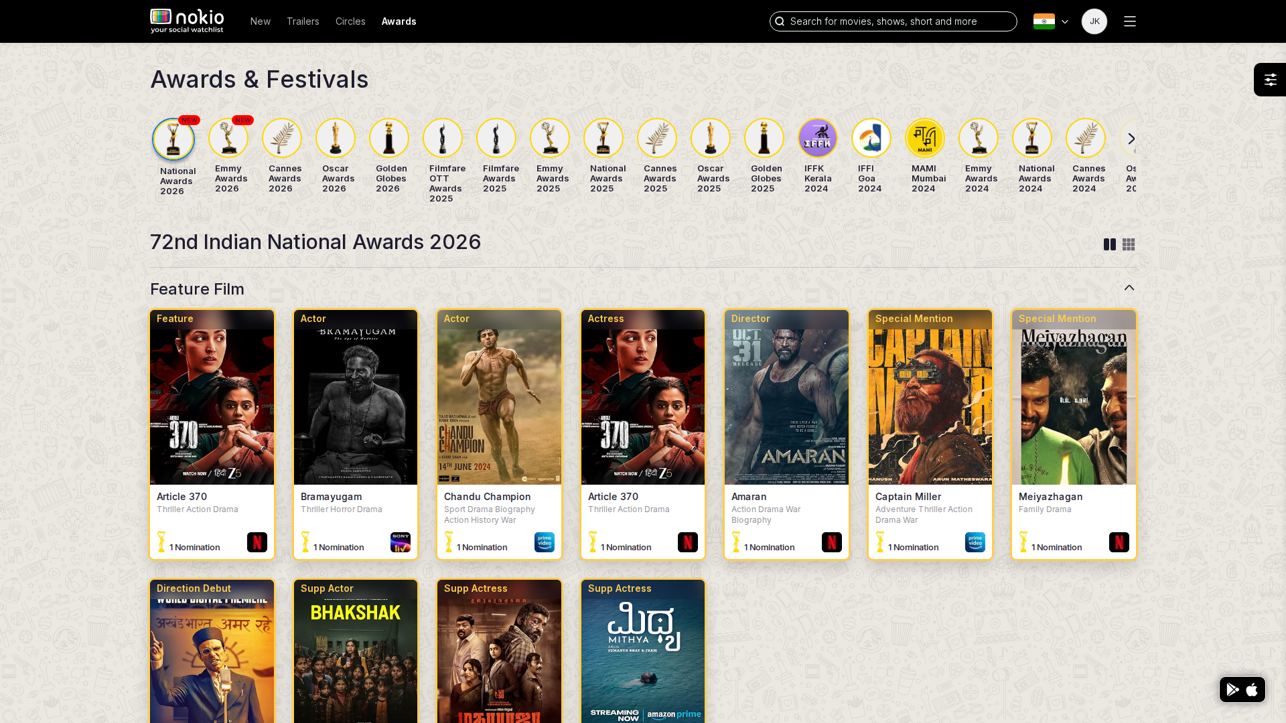Open the filter settings panel

click(x=1270, y=80)
